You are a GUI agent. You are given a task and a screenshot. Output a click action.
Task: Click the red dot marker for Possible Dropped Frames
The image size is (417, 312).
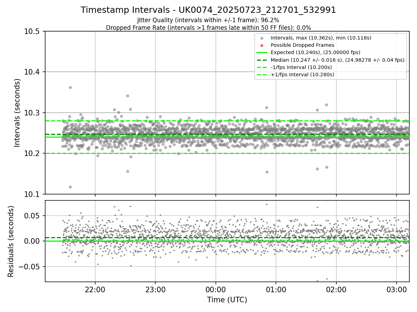(x=262, y=45)
